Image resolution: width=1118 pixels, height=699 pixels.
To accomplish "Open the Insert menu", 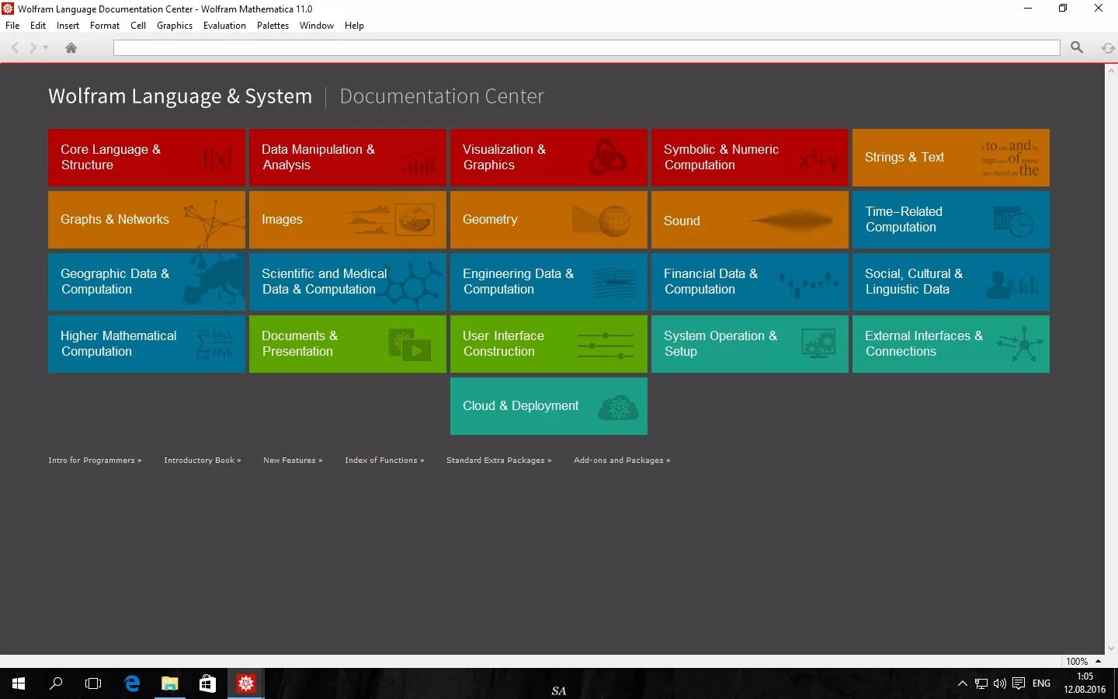I will [x=68, y=26].
